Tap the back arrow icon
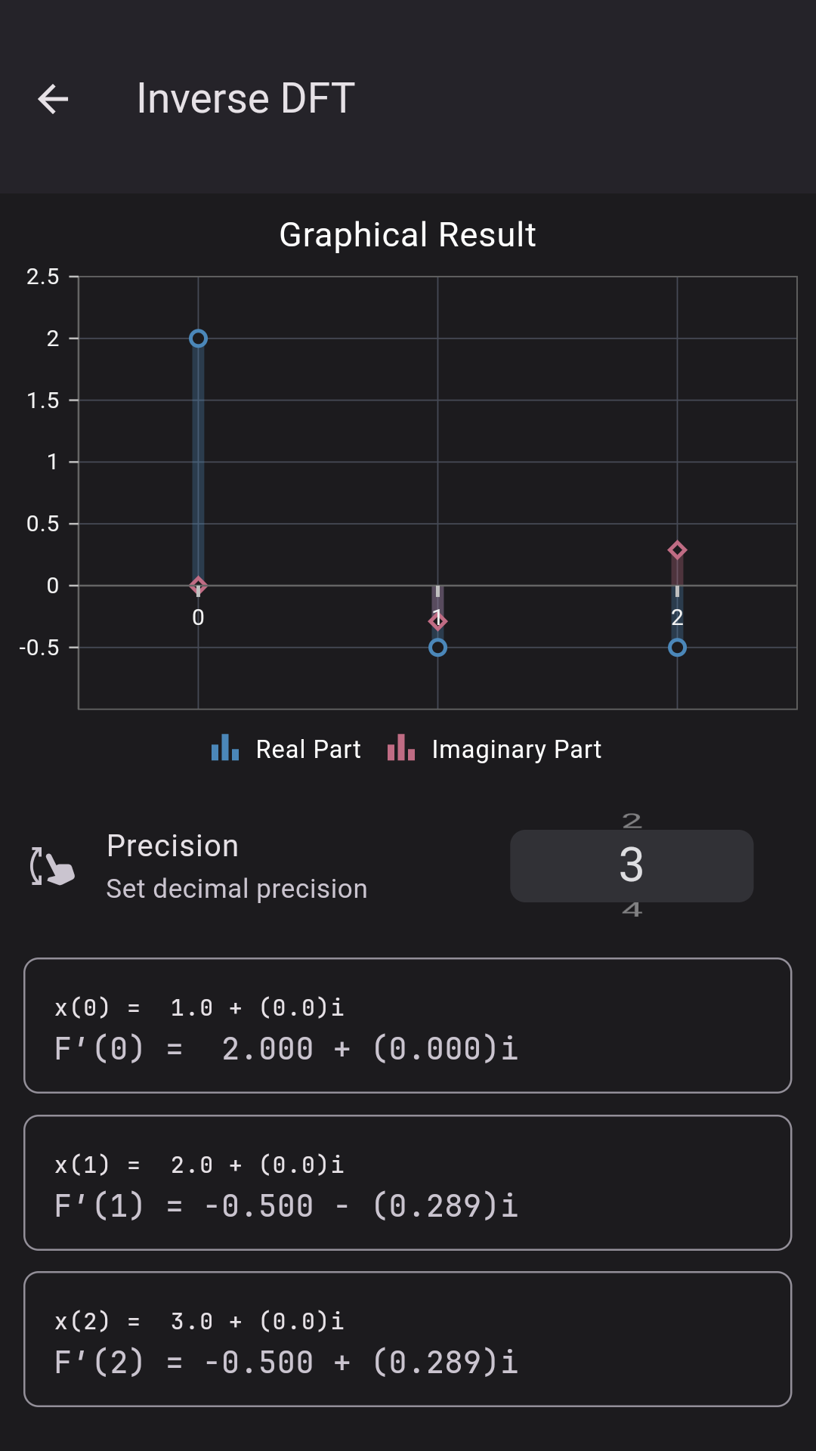The width and height of the screenshot is (816, 1451). coord(53,99)
